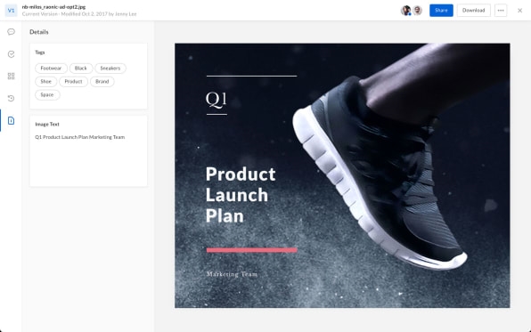
Task: Open the comments panel icon
Action: [11, 32]
